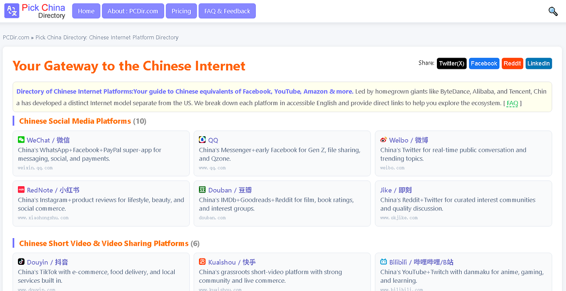Click the QQ penguin icon
Viewport: 566px width, 291px height.
(x=202, y=140)
